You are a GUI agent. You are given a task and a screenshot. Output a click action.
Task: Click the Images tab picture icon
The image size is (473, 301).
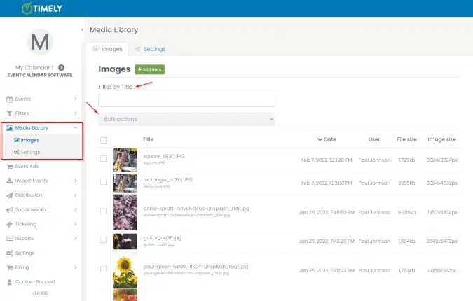coord(95,49)
